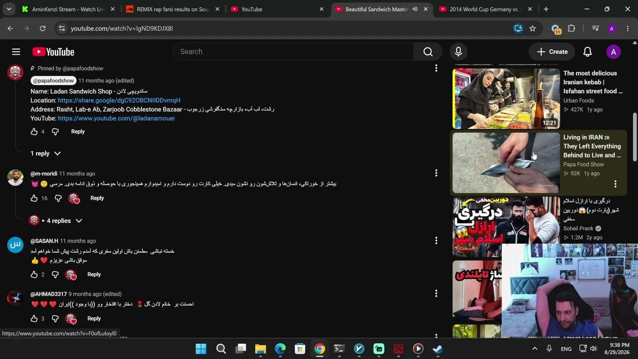The width and height of the screenshot is (638, 359).
Task: Open the @ladanamouei YouTube channel link
Action: pyautogui.click(x=116, y=118)
